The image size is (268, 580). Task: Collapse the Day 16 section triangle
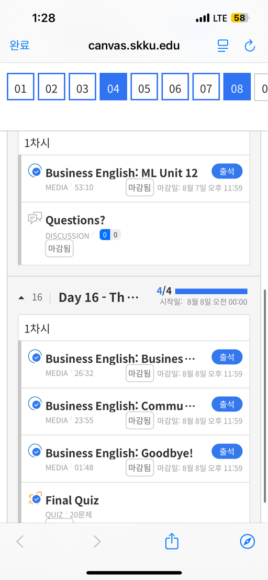pos(21,297)
